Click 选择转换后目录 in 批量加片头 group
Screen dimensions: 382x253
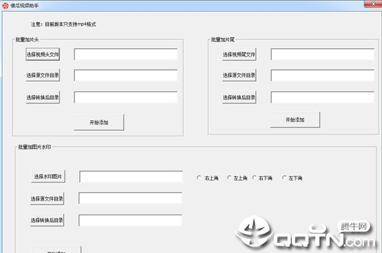[43, 97]
